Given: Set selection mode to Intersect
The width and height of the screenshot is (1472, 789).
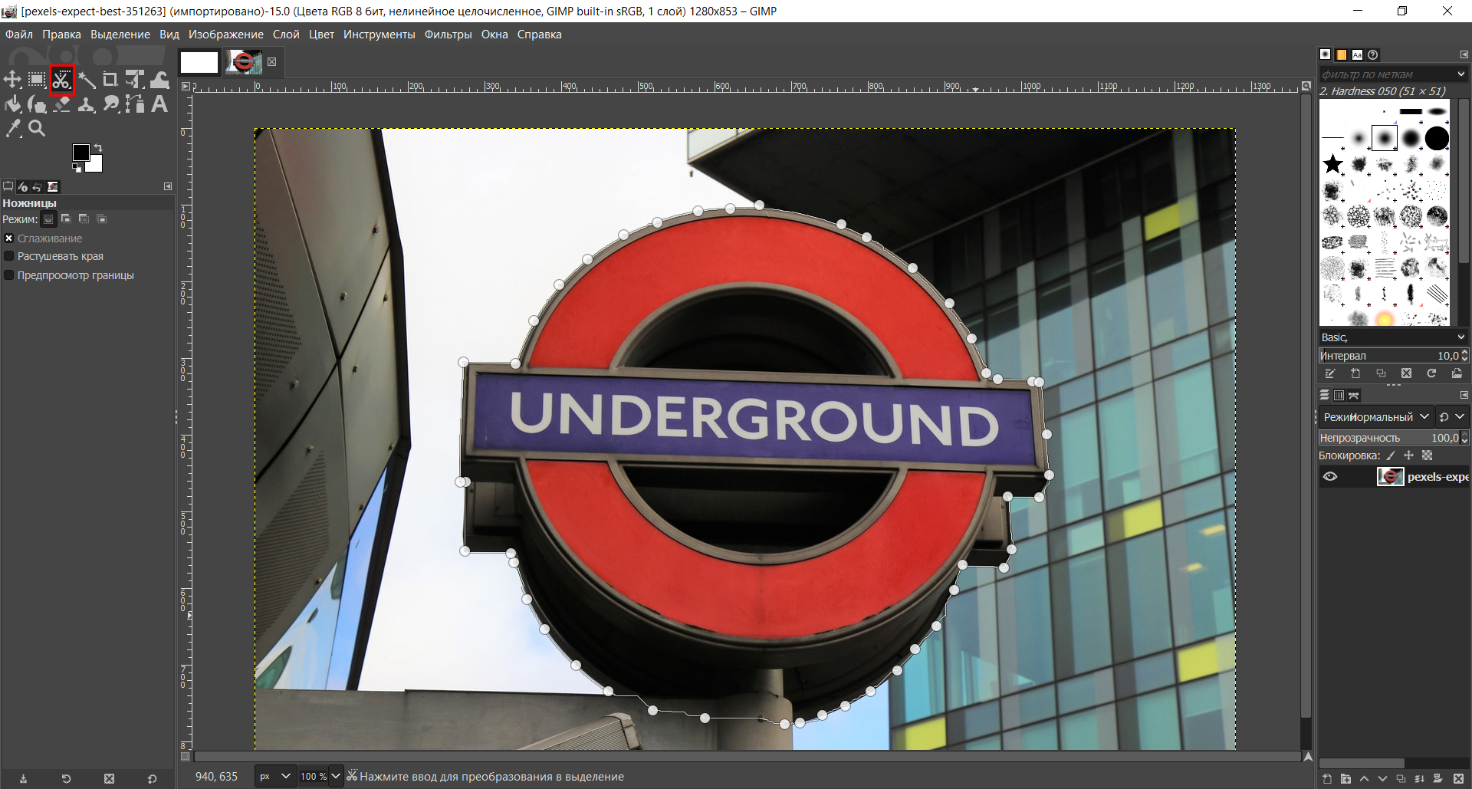Looking at the screenshot, I should (101, 219).
